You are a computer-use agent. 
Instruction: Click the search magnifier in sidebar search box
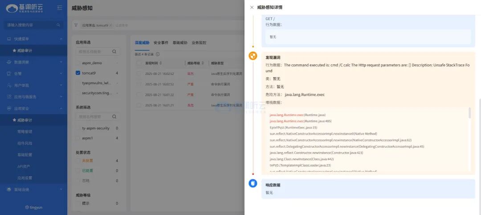click(x=58, y=25)
